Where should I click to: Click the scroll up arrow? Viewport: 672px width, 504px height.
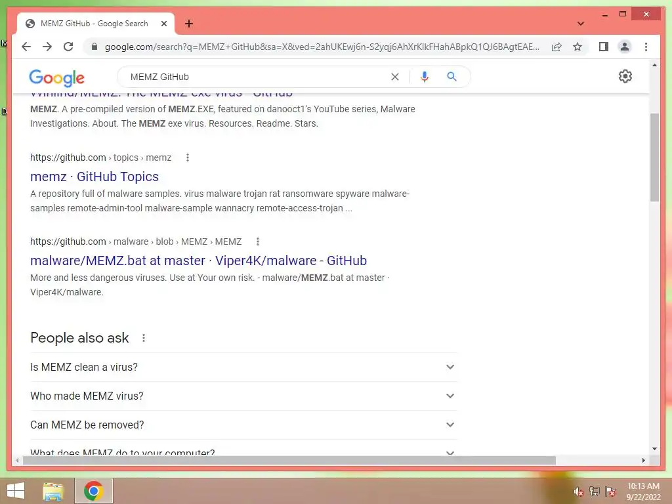(x=654, y=65)
